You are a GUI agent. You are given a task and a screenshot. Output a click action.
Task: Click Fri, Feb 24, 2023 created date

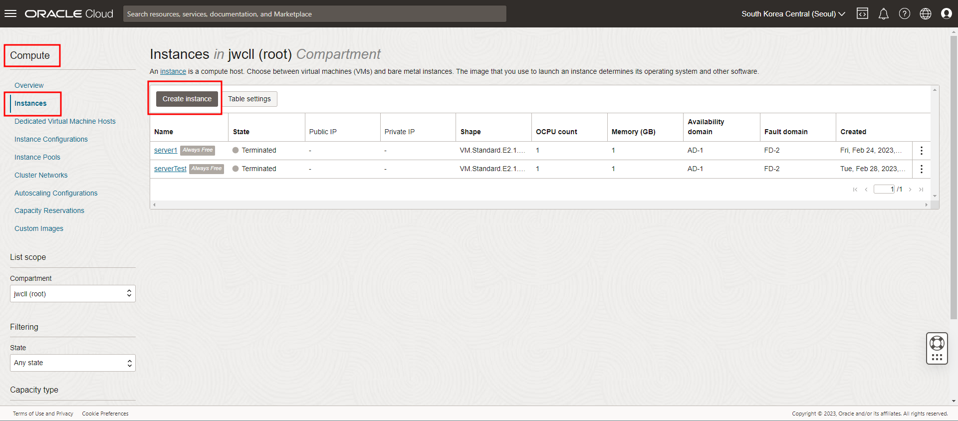(871, 150)
